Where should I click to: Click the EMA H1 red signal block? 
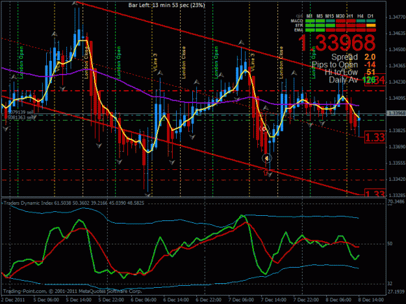tap(351, 30)
